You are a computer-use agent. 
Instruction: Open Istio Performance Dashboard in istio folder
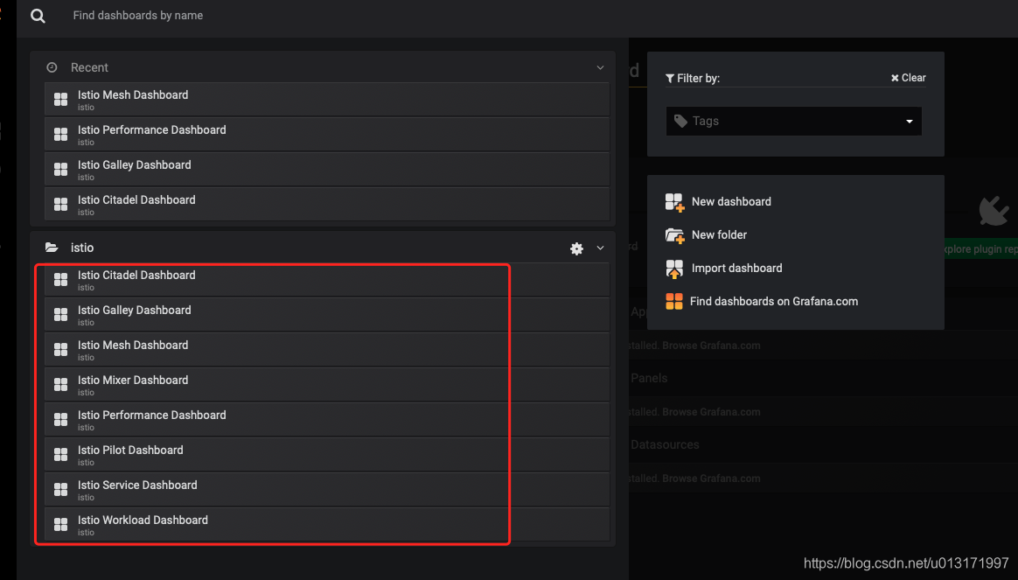click(326, 420)
